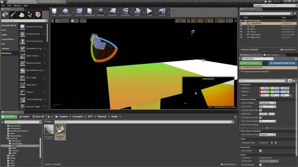Collapse the Transform section
Screen dimensions: 298x167
(240, 84)
